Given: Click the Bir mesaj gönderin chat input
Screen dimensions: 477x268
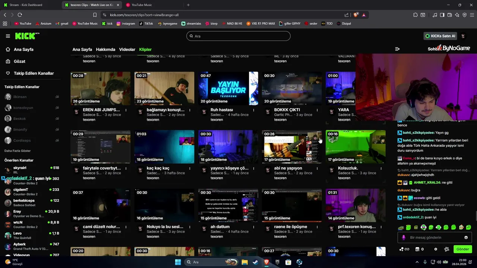Looking at the screenshot, I should pyautogui.click(x=435, y=237).
